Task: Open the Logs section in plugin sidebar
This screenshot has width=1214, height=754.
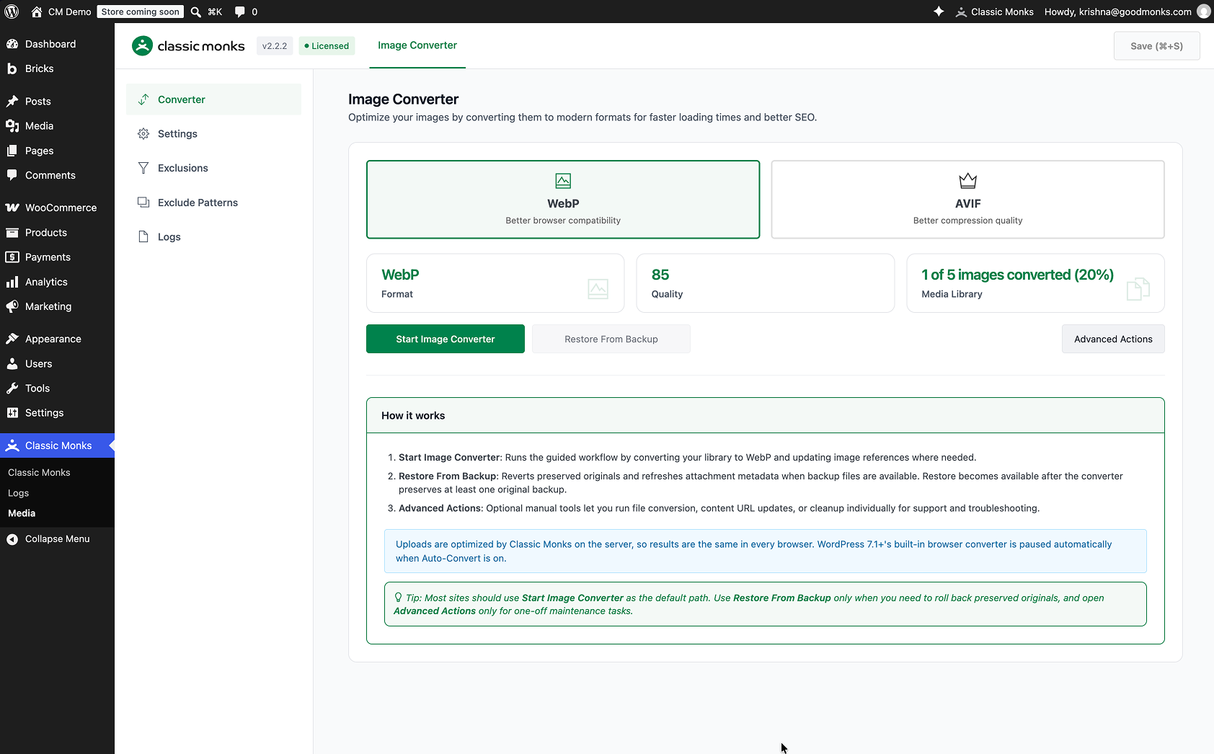Action: pos(213,236)
